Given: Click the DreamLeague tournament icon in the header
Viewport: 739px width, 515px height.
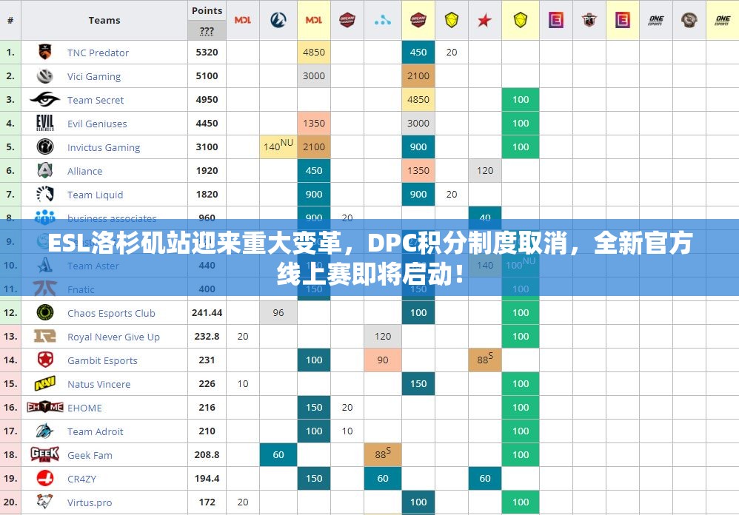Looking at the screenshot, I should coord(347,20).
